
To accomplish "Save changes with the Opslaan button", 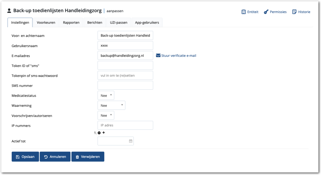I will 25,157.
